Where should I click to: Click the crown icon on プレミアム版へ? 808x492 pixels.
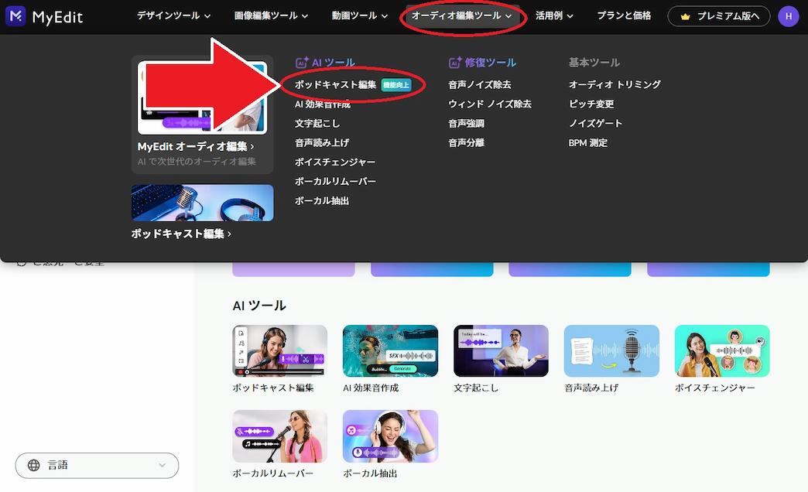(685, 16)
